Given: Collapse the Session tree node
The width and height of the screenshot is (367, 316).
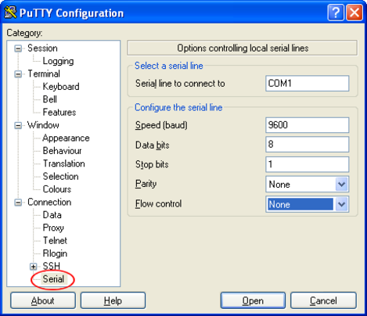Looking at the screenshot, I should tap(18, 48).
